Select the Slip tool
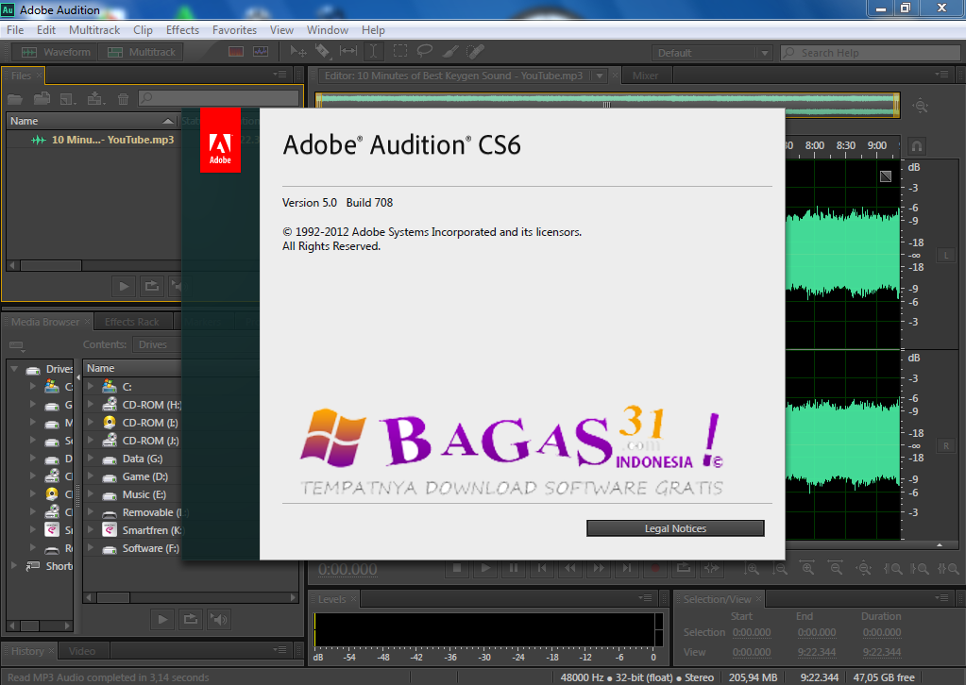The height and width of the screenshot is (685, 966). [348, 52]
